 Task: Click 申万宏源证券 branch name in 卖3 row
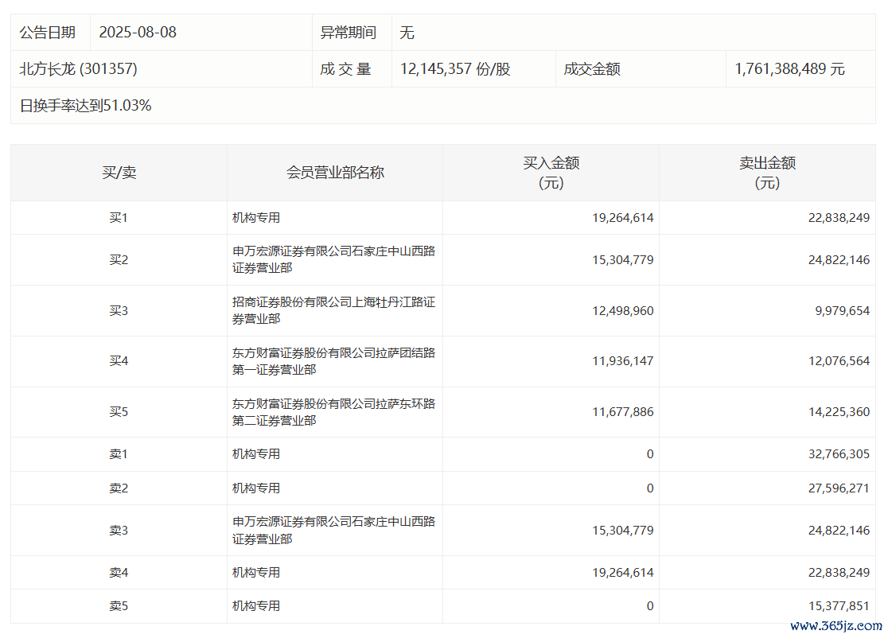pos(333,530)
